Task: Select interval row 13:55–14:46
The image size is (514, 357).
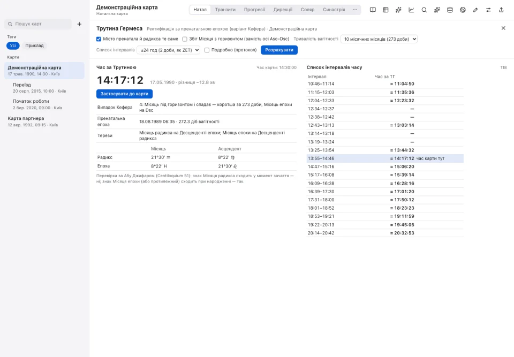Action: pyautogui.click(x=385, y=158)
